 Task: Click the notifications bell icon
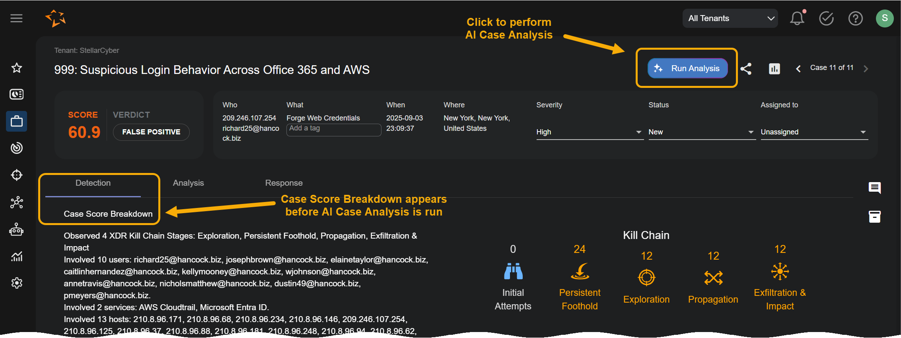(797, 18)
